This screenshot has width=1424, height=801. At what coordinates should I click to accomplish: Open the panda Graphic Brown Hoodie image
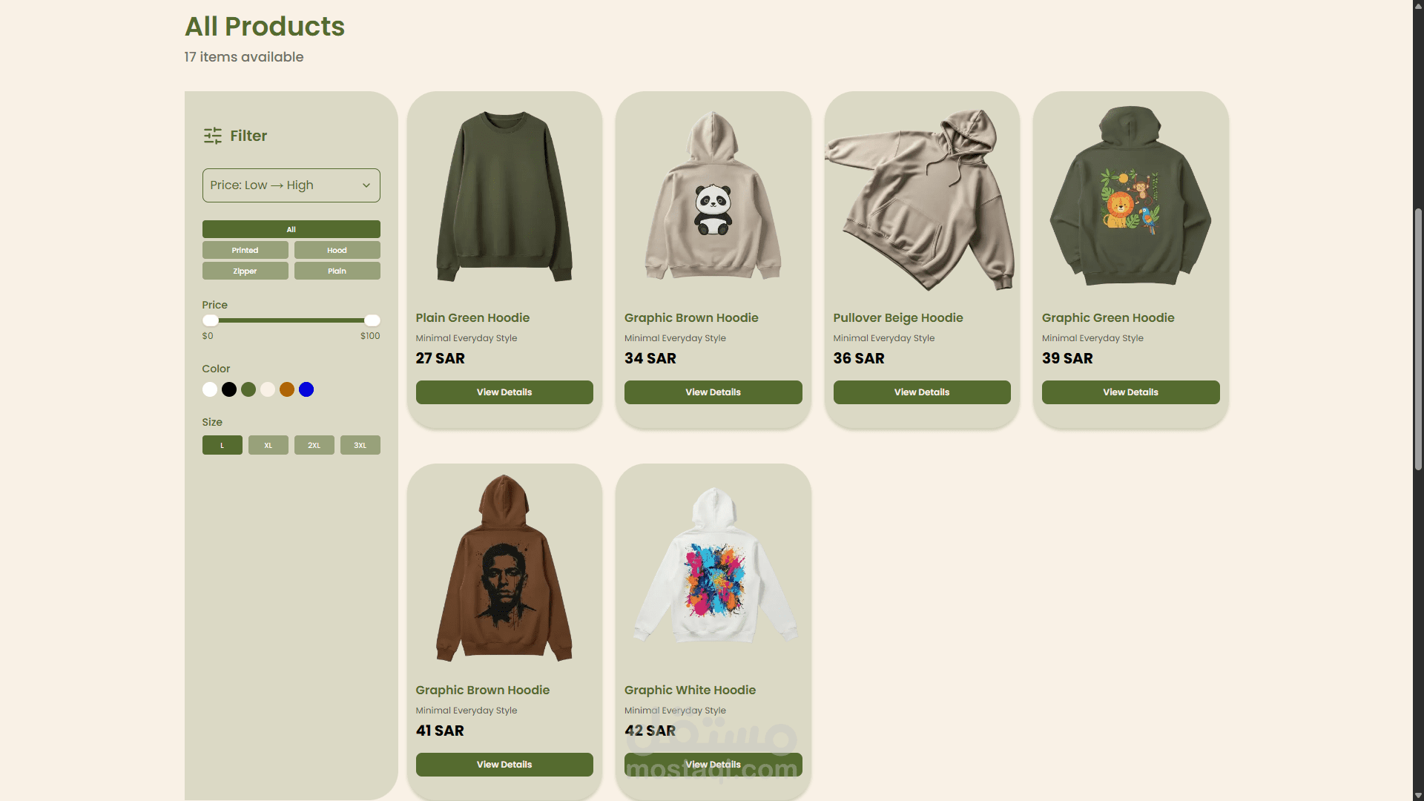click(713, 196)
